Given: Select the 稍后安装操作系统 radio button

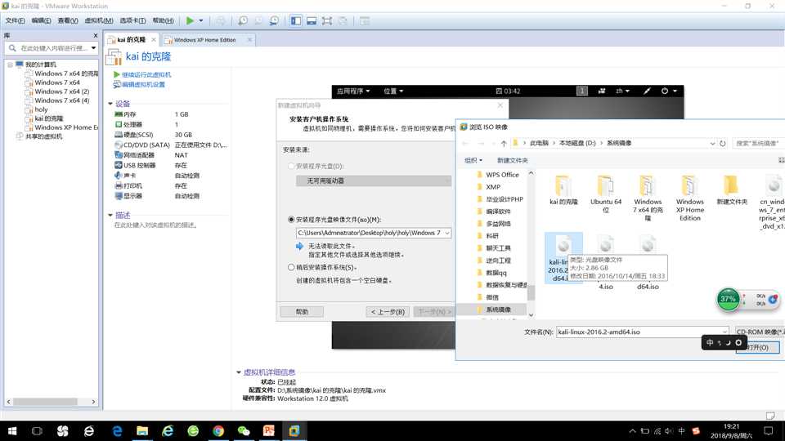Looking at the screenshot, I should click(x=291, y=268).
